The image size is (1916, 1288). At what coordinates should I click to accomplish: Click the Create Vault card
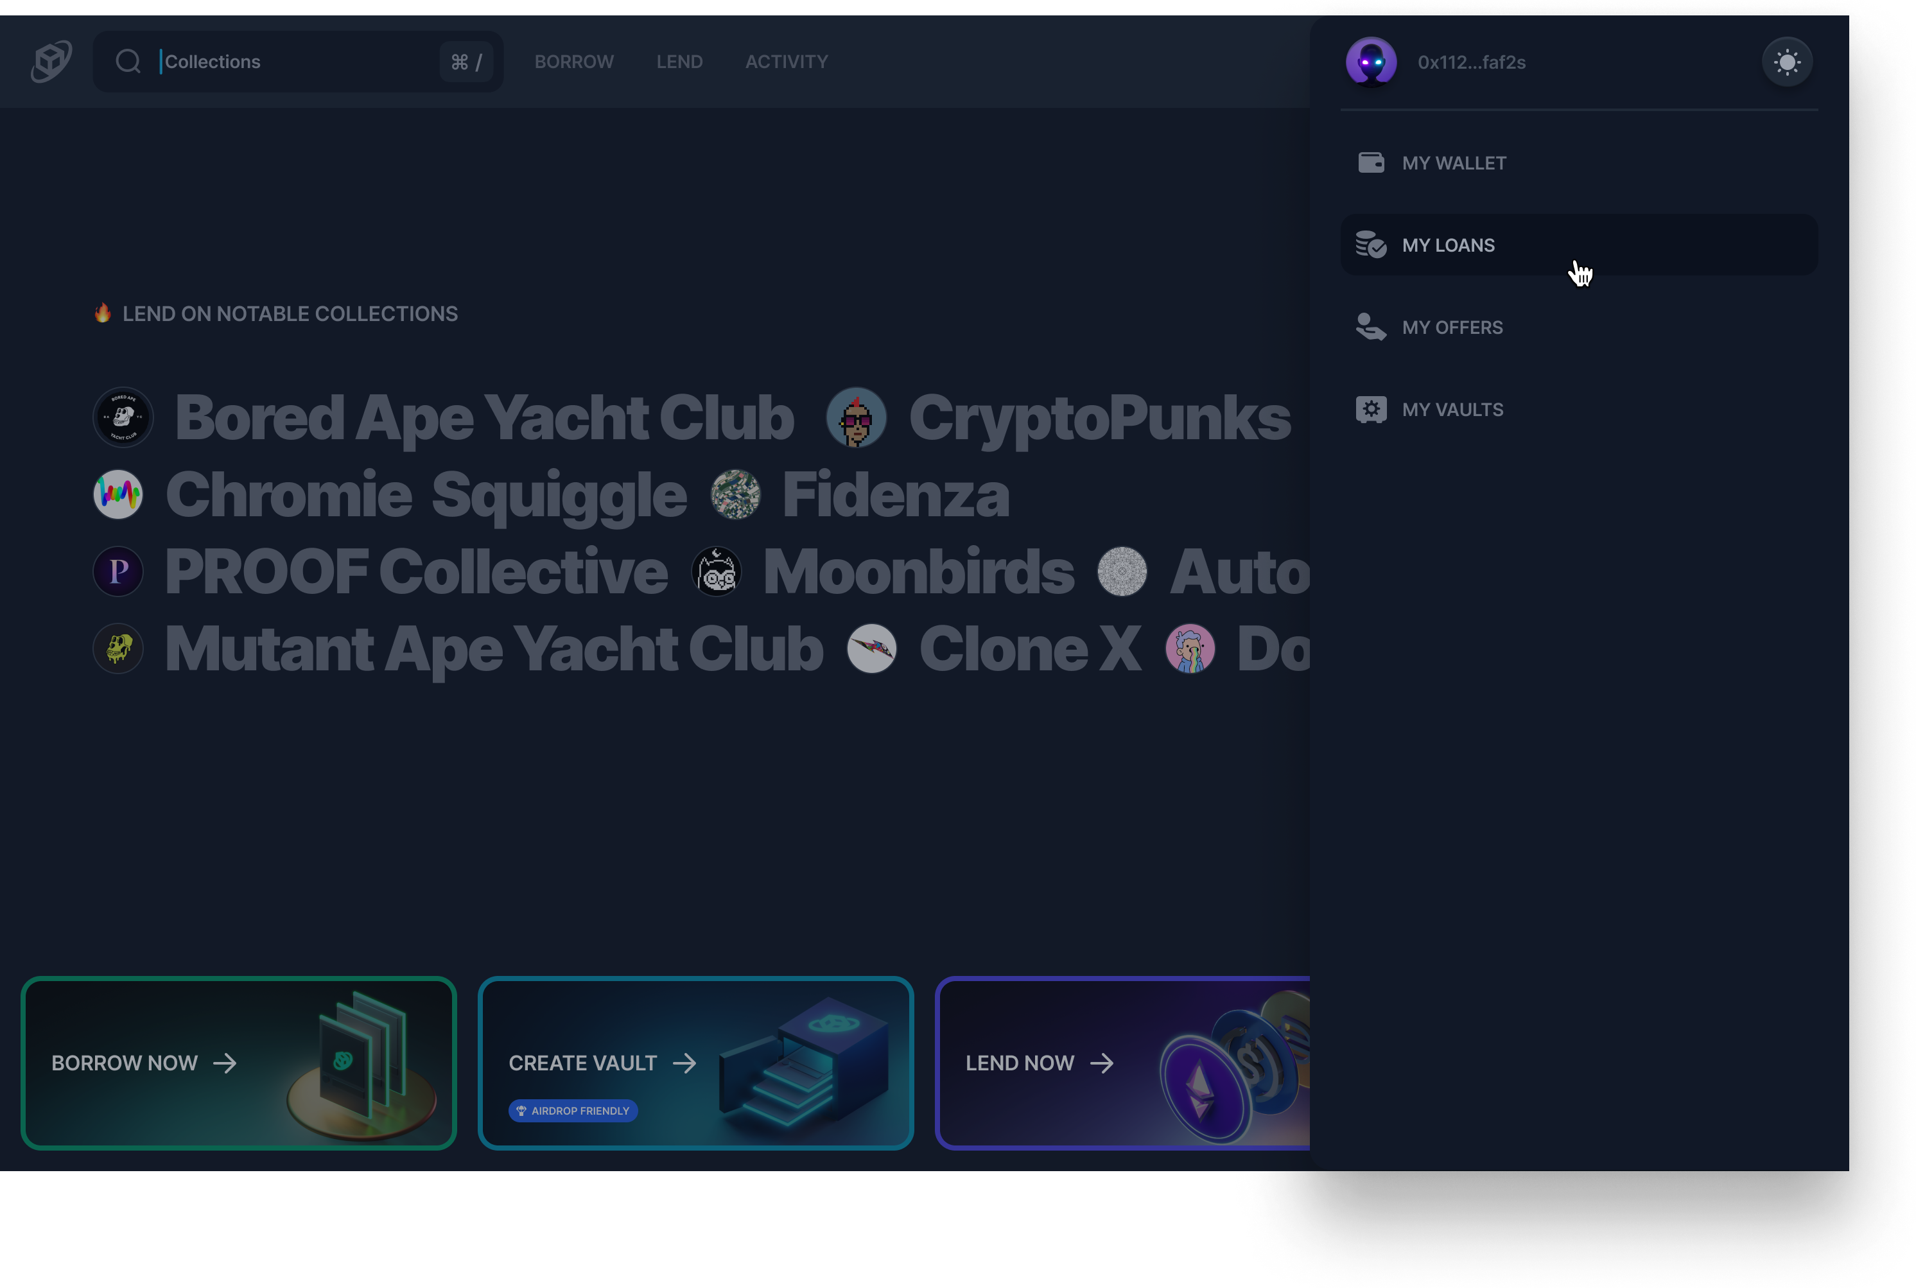695,1063
